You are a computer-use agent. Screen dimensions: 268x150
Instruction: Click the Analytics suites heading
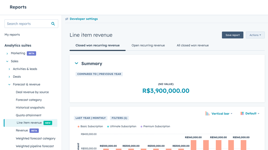(x=18, y=45)
